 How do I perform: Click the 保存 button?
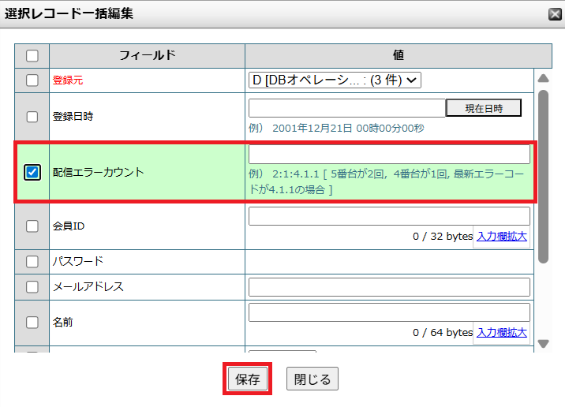tap(247, 379)
